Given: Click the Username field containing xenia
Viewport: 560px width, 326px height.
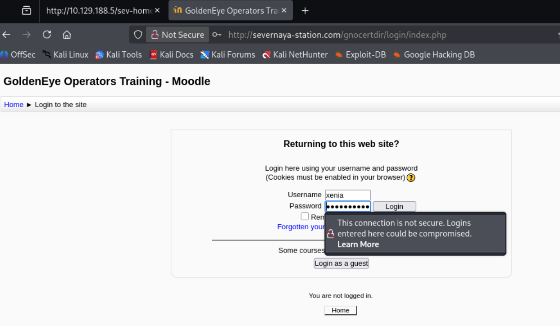Looking at the screenshot, I should (x=347, y=195).
